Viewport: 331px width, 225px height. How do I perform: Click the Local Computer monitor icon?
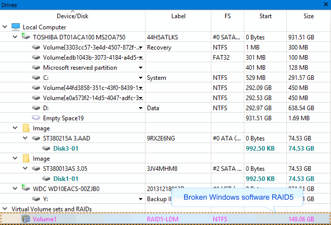click(16, 27)
